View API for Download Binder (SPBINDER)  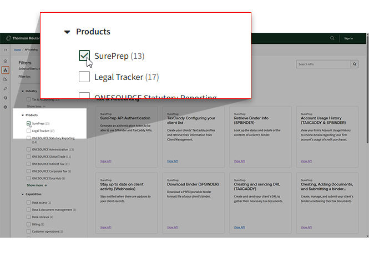[173, 228]
